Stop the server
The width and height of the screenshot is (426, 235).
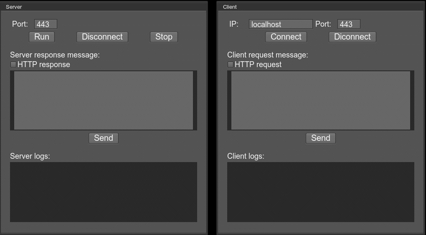[x=164, y=37]
